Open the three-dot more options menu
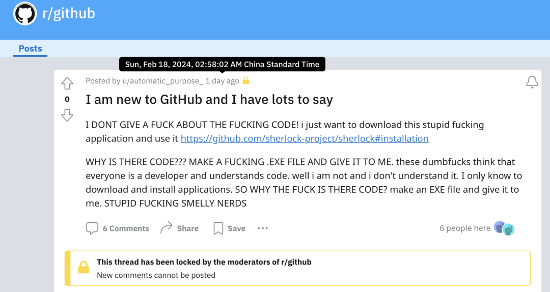This screenshot has width=550, height=292. pos(263,228)
